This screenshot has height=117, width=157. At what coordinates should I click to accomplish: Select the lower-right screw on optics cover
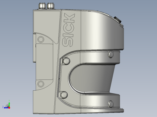click(111, 104)
